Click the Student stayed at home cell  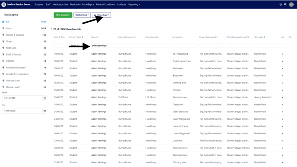[238, 148]
